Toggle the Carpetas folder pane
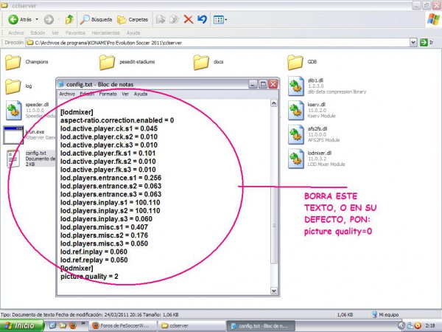442x332 pixels. 133,19
